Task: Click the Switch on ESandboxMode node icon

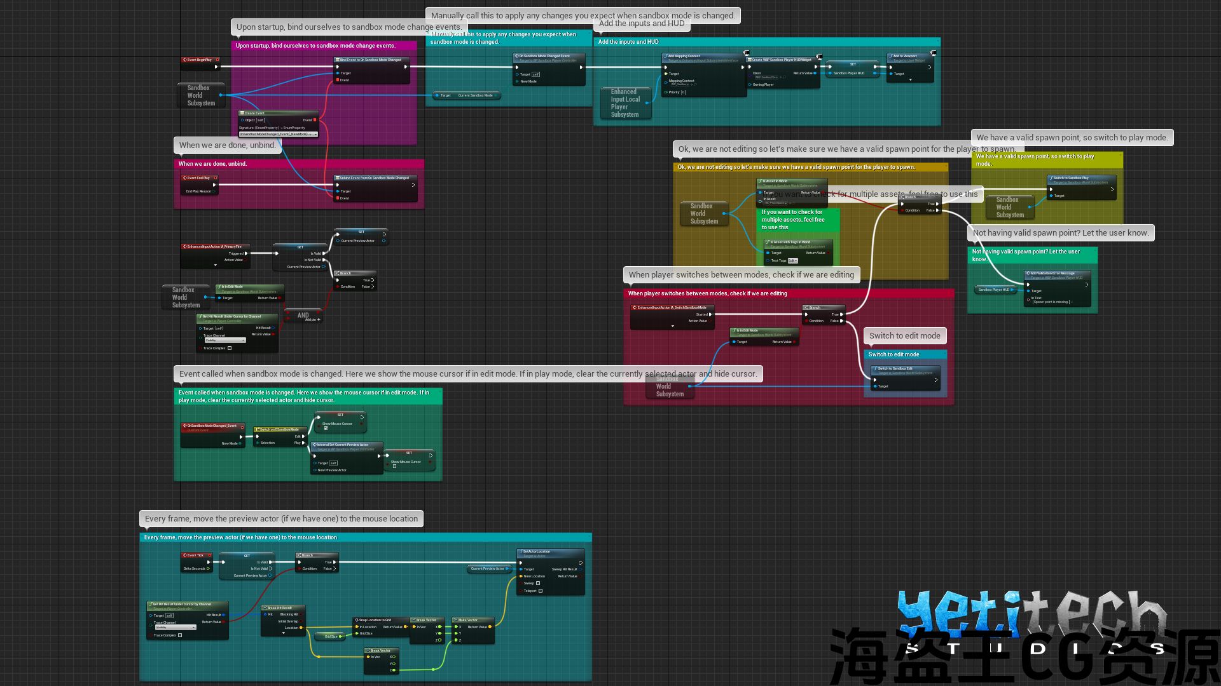Action: 257,429
